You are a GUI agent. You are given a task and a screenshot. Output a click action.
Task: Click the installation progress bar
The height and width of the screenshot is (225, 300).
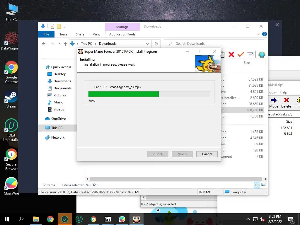[x=149, y=94]
